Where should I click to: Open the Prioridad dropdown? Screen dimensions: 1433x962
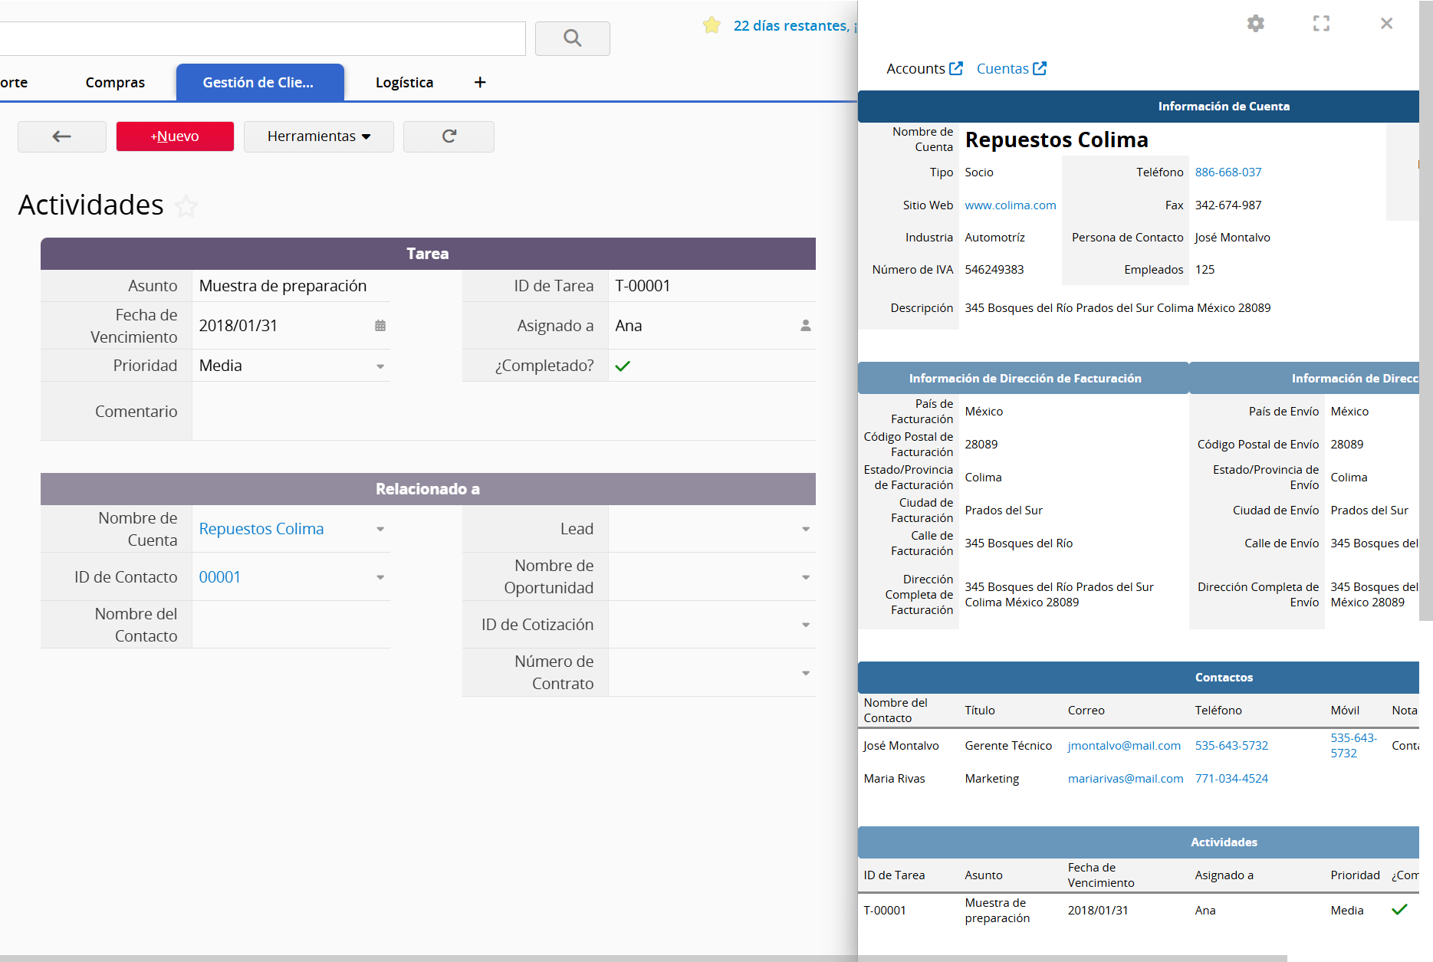tap(380, 366)
